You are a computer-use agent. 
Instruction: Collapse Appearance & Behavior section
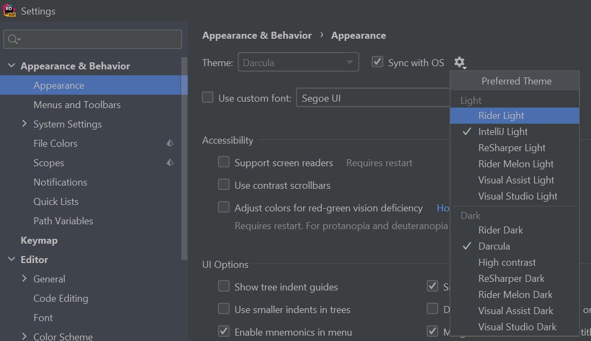[12, 66]
